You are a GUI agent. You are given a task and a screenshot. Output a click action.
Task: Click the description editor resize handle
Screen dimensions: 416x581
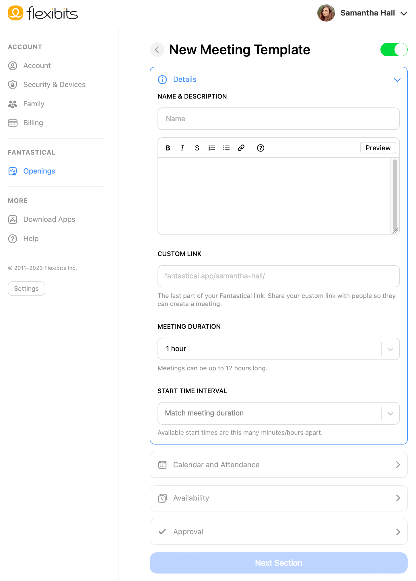coord(395,231)
